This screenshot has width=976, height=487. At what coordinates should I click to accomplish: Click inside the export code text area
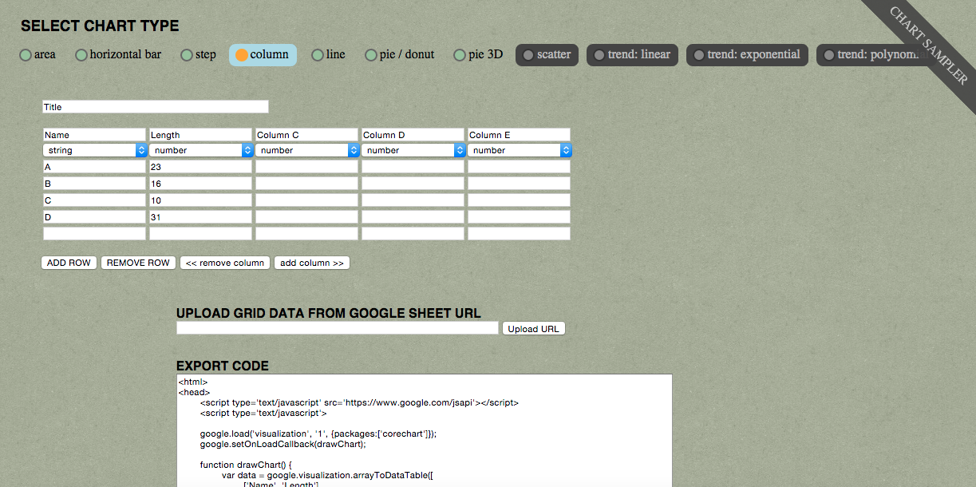pos(424,430)
